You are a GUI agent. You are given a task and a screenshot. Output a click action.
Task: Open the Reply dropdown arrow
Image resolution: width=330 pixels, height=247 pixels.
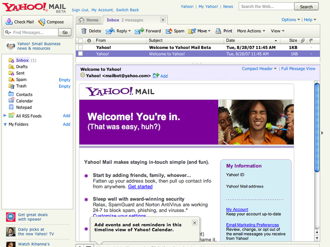point(129,31)
